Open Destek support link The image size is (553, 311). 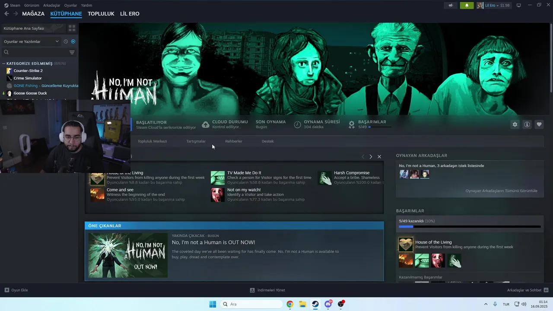coord(267,141)
